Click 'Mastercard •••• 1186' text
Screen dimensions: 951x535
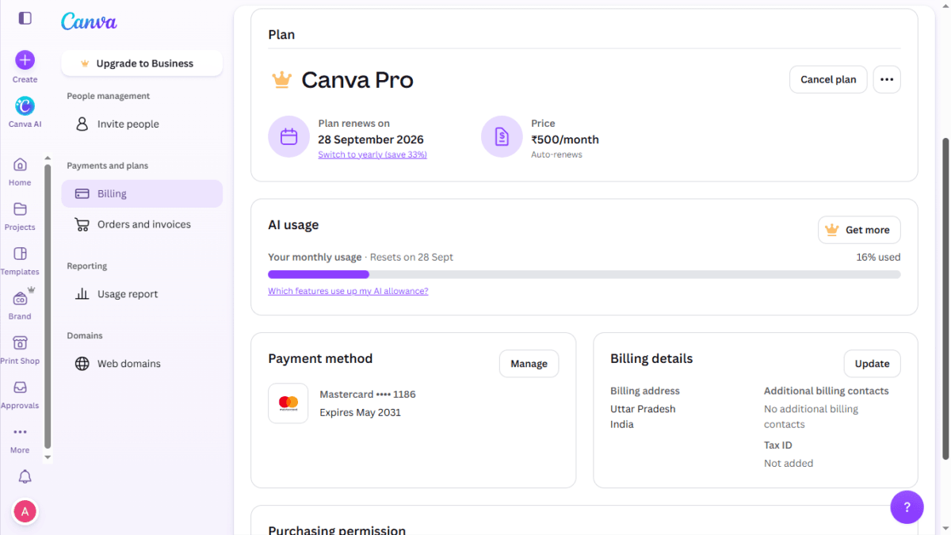click(x=368, y=394)
